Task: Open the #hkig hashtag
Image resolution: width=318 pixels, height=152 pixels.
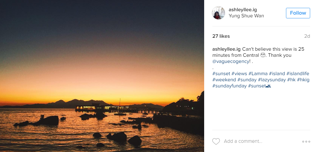Action: coord(302,80)
